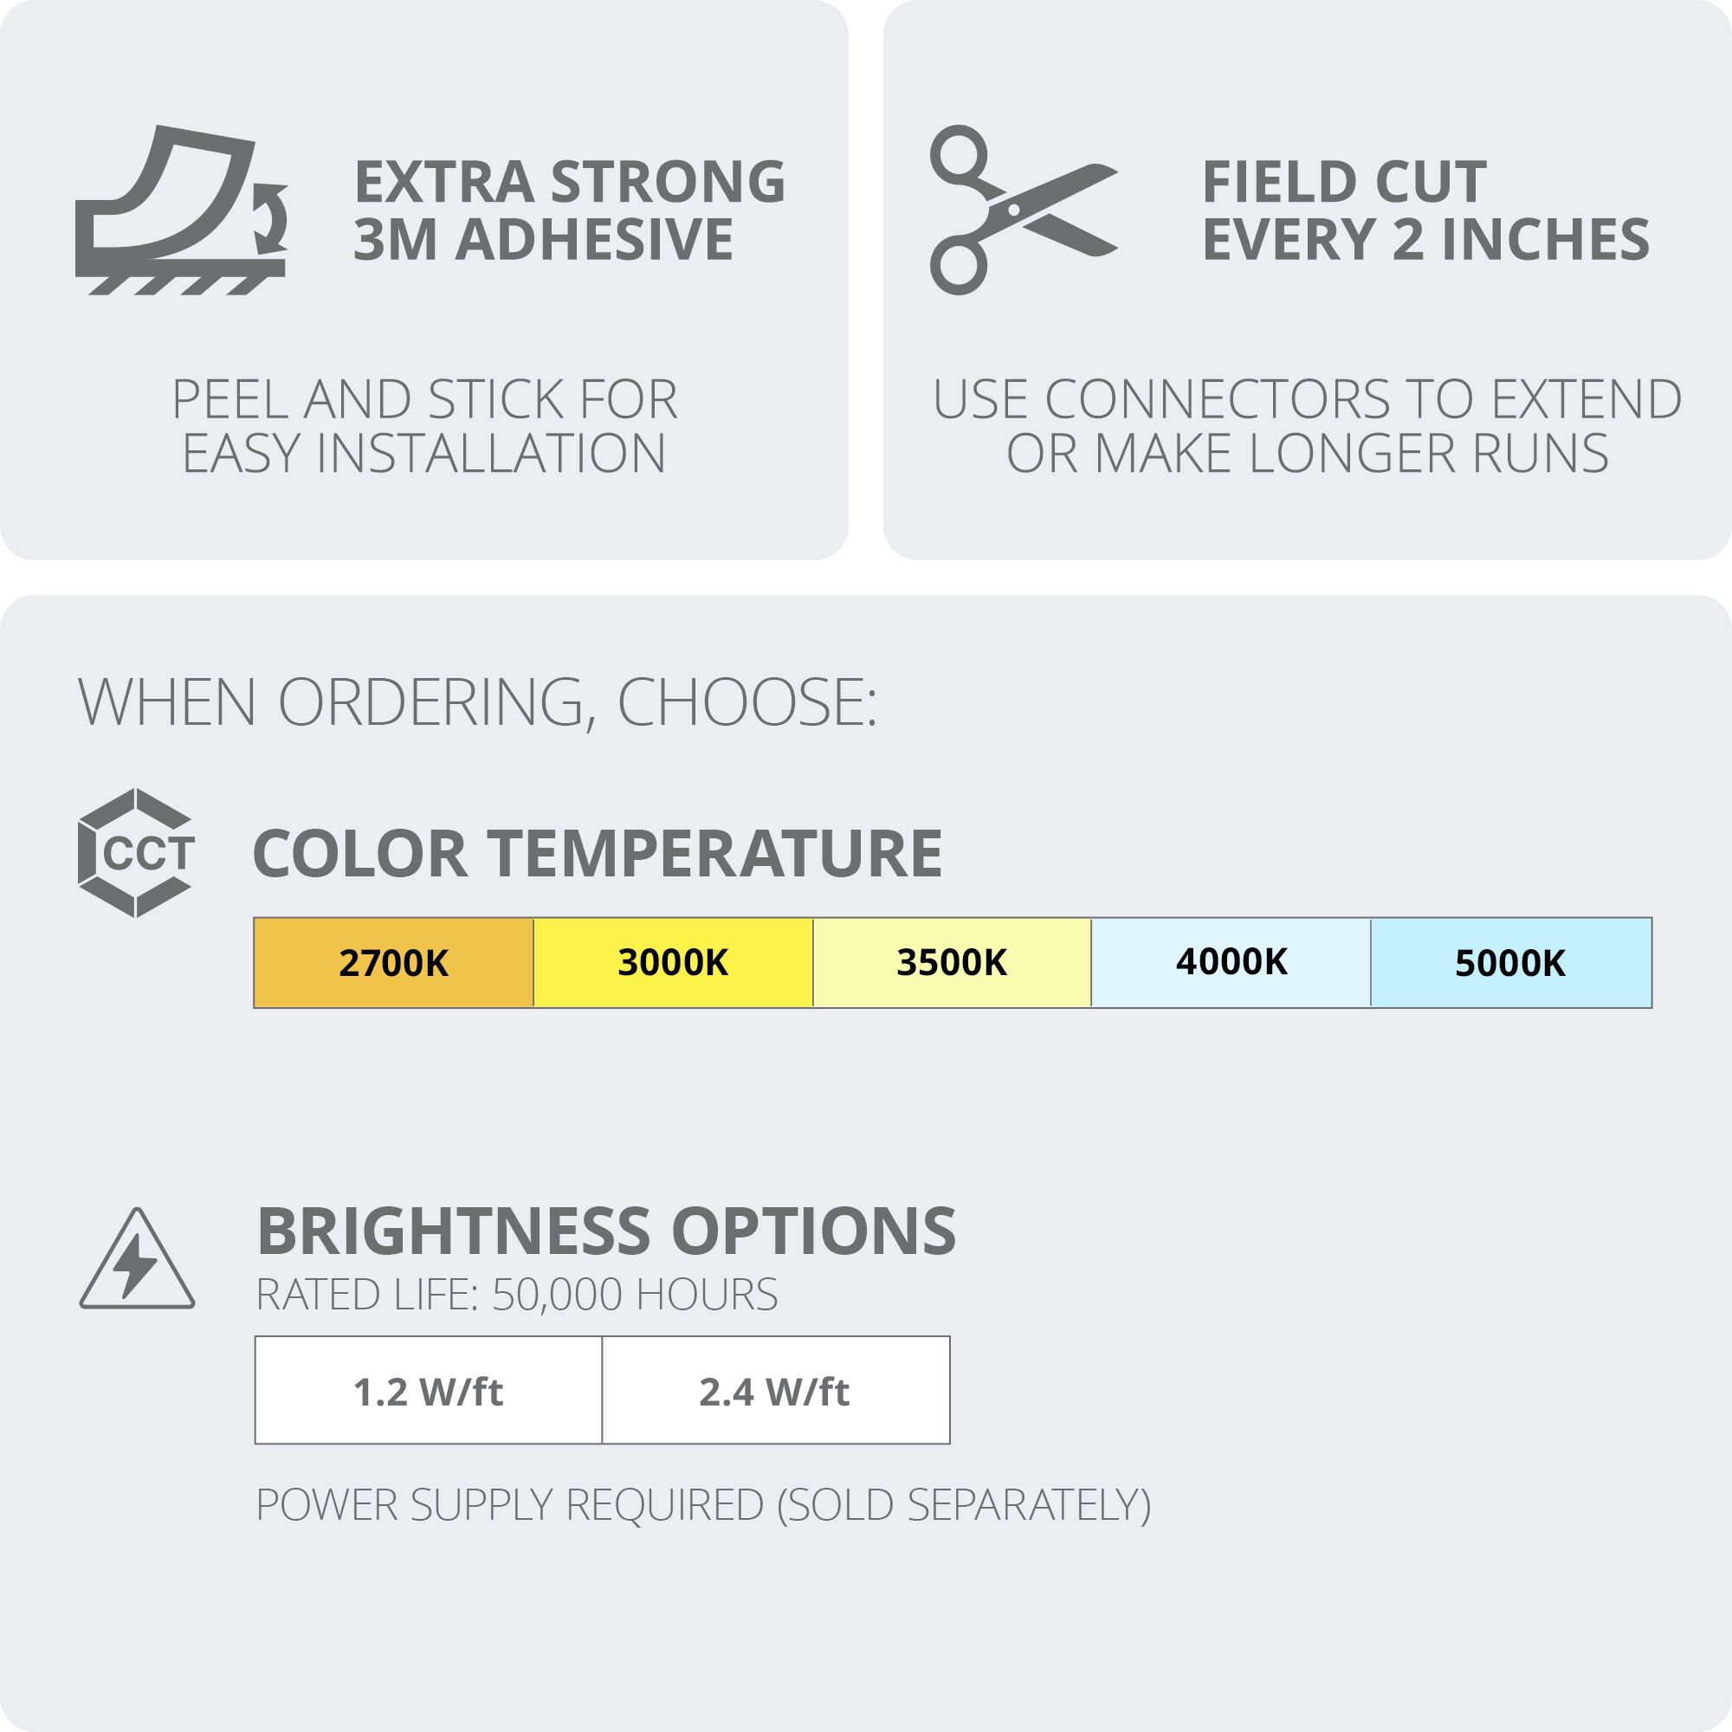Click the When Ordering, Choose label

pos(478,703)
